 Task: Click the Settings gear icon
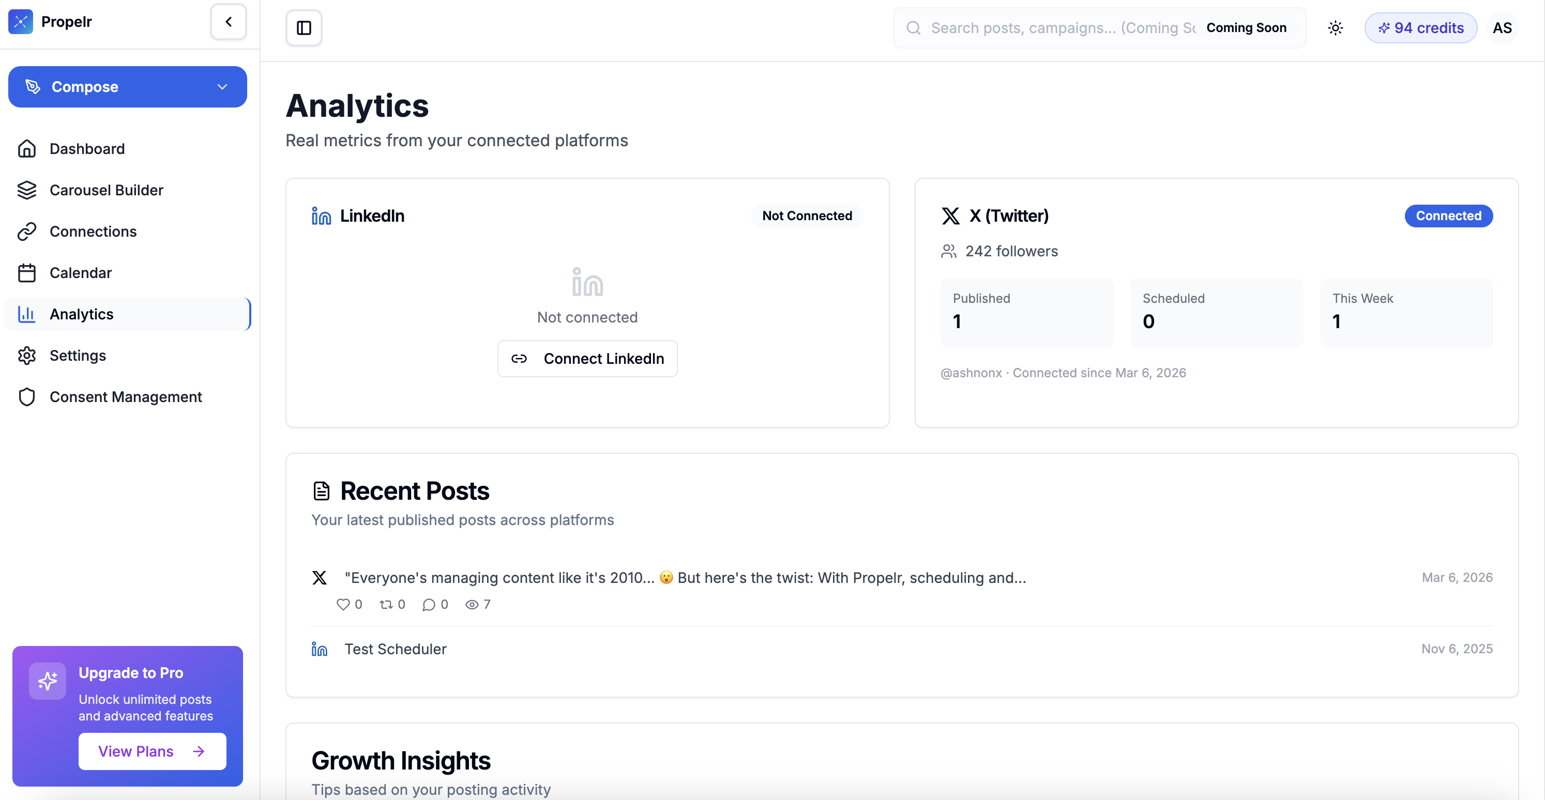[x=27, y=356]
